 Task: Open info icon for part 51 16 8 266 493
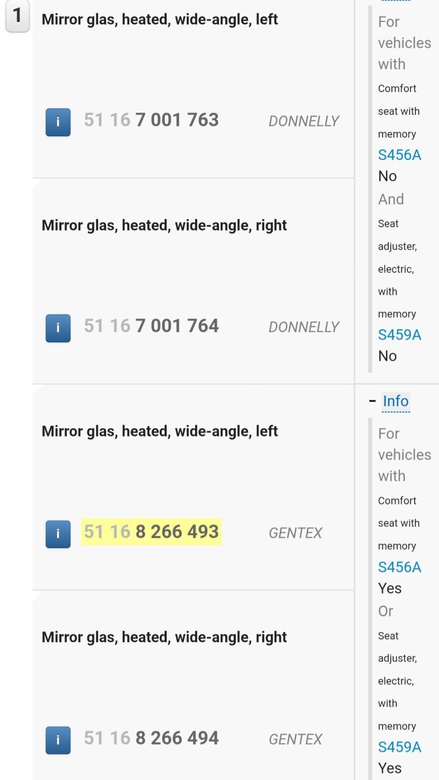tap(58, 534)
